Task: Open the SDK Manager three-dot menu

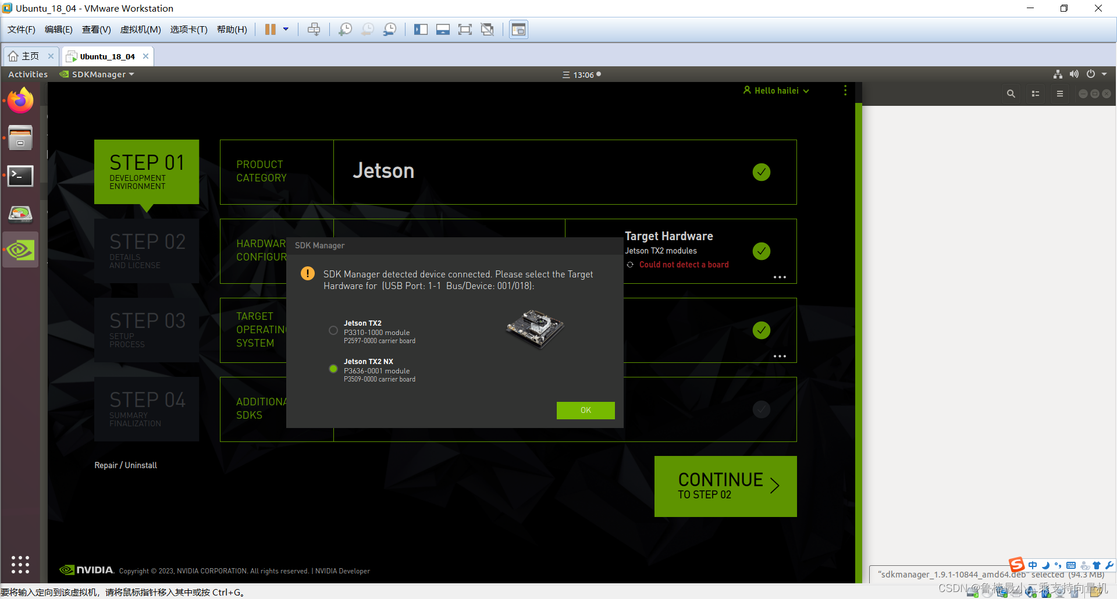Action: (845, 91)
